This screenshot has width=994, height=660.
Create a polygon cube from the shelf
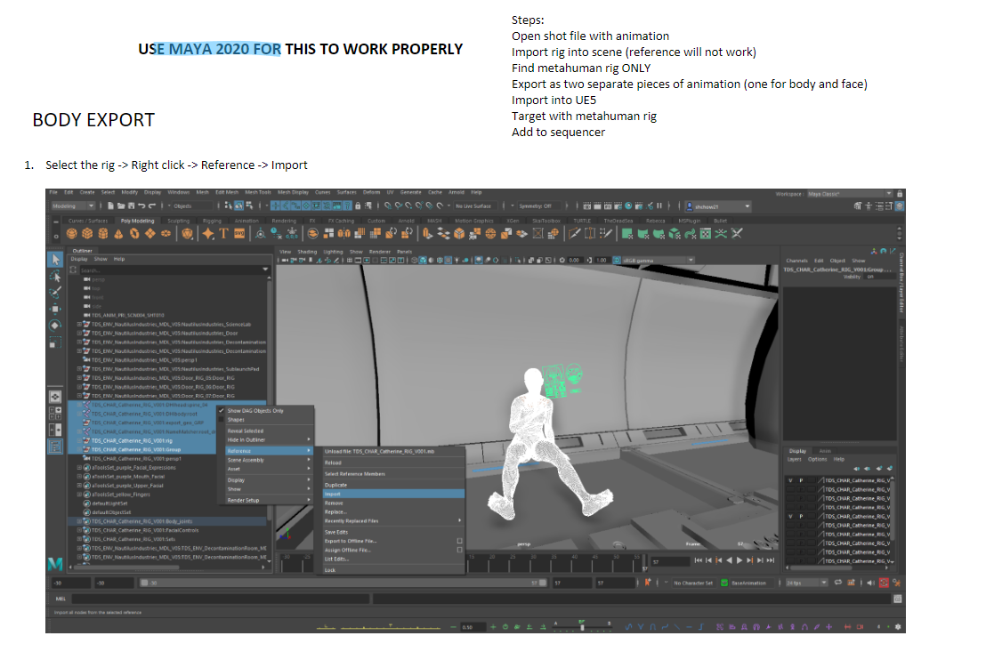[x=87, y=234]
